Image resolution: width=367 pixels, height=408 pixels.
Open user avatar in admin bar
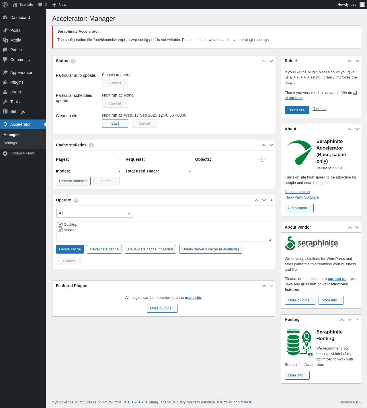coord(362,5)
